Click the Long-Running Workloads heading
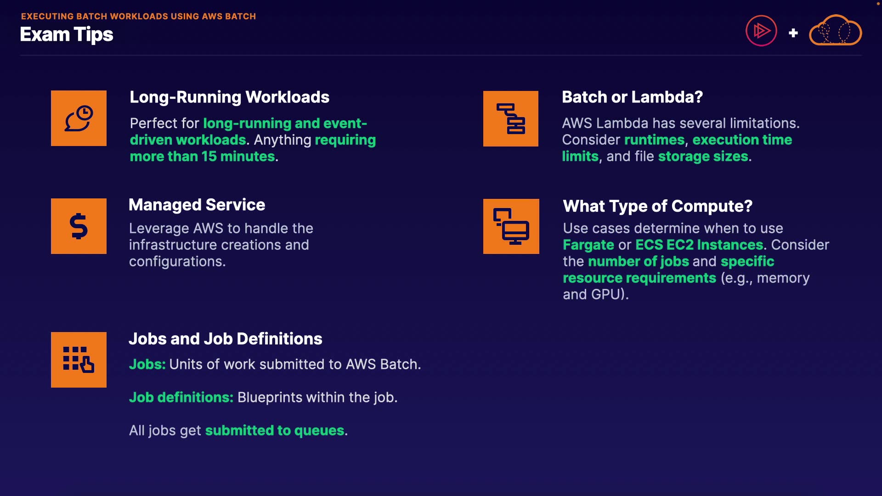Screen dimensions: 882x496 point(229,97)
